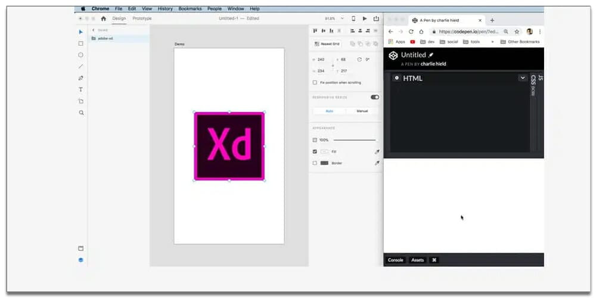Start desktop preview with play icon
596x298 pixels.
365,18
